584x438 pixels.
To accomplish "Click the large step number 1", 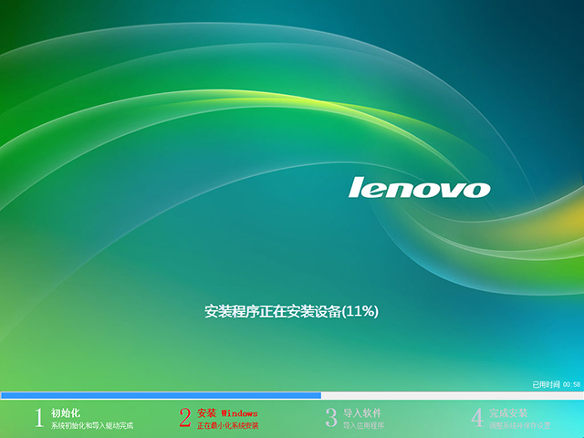I will point(39,418).
